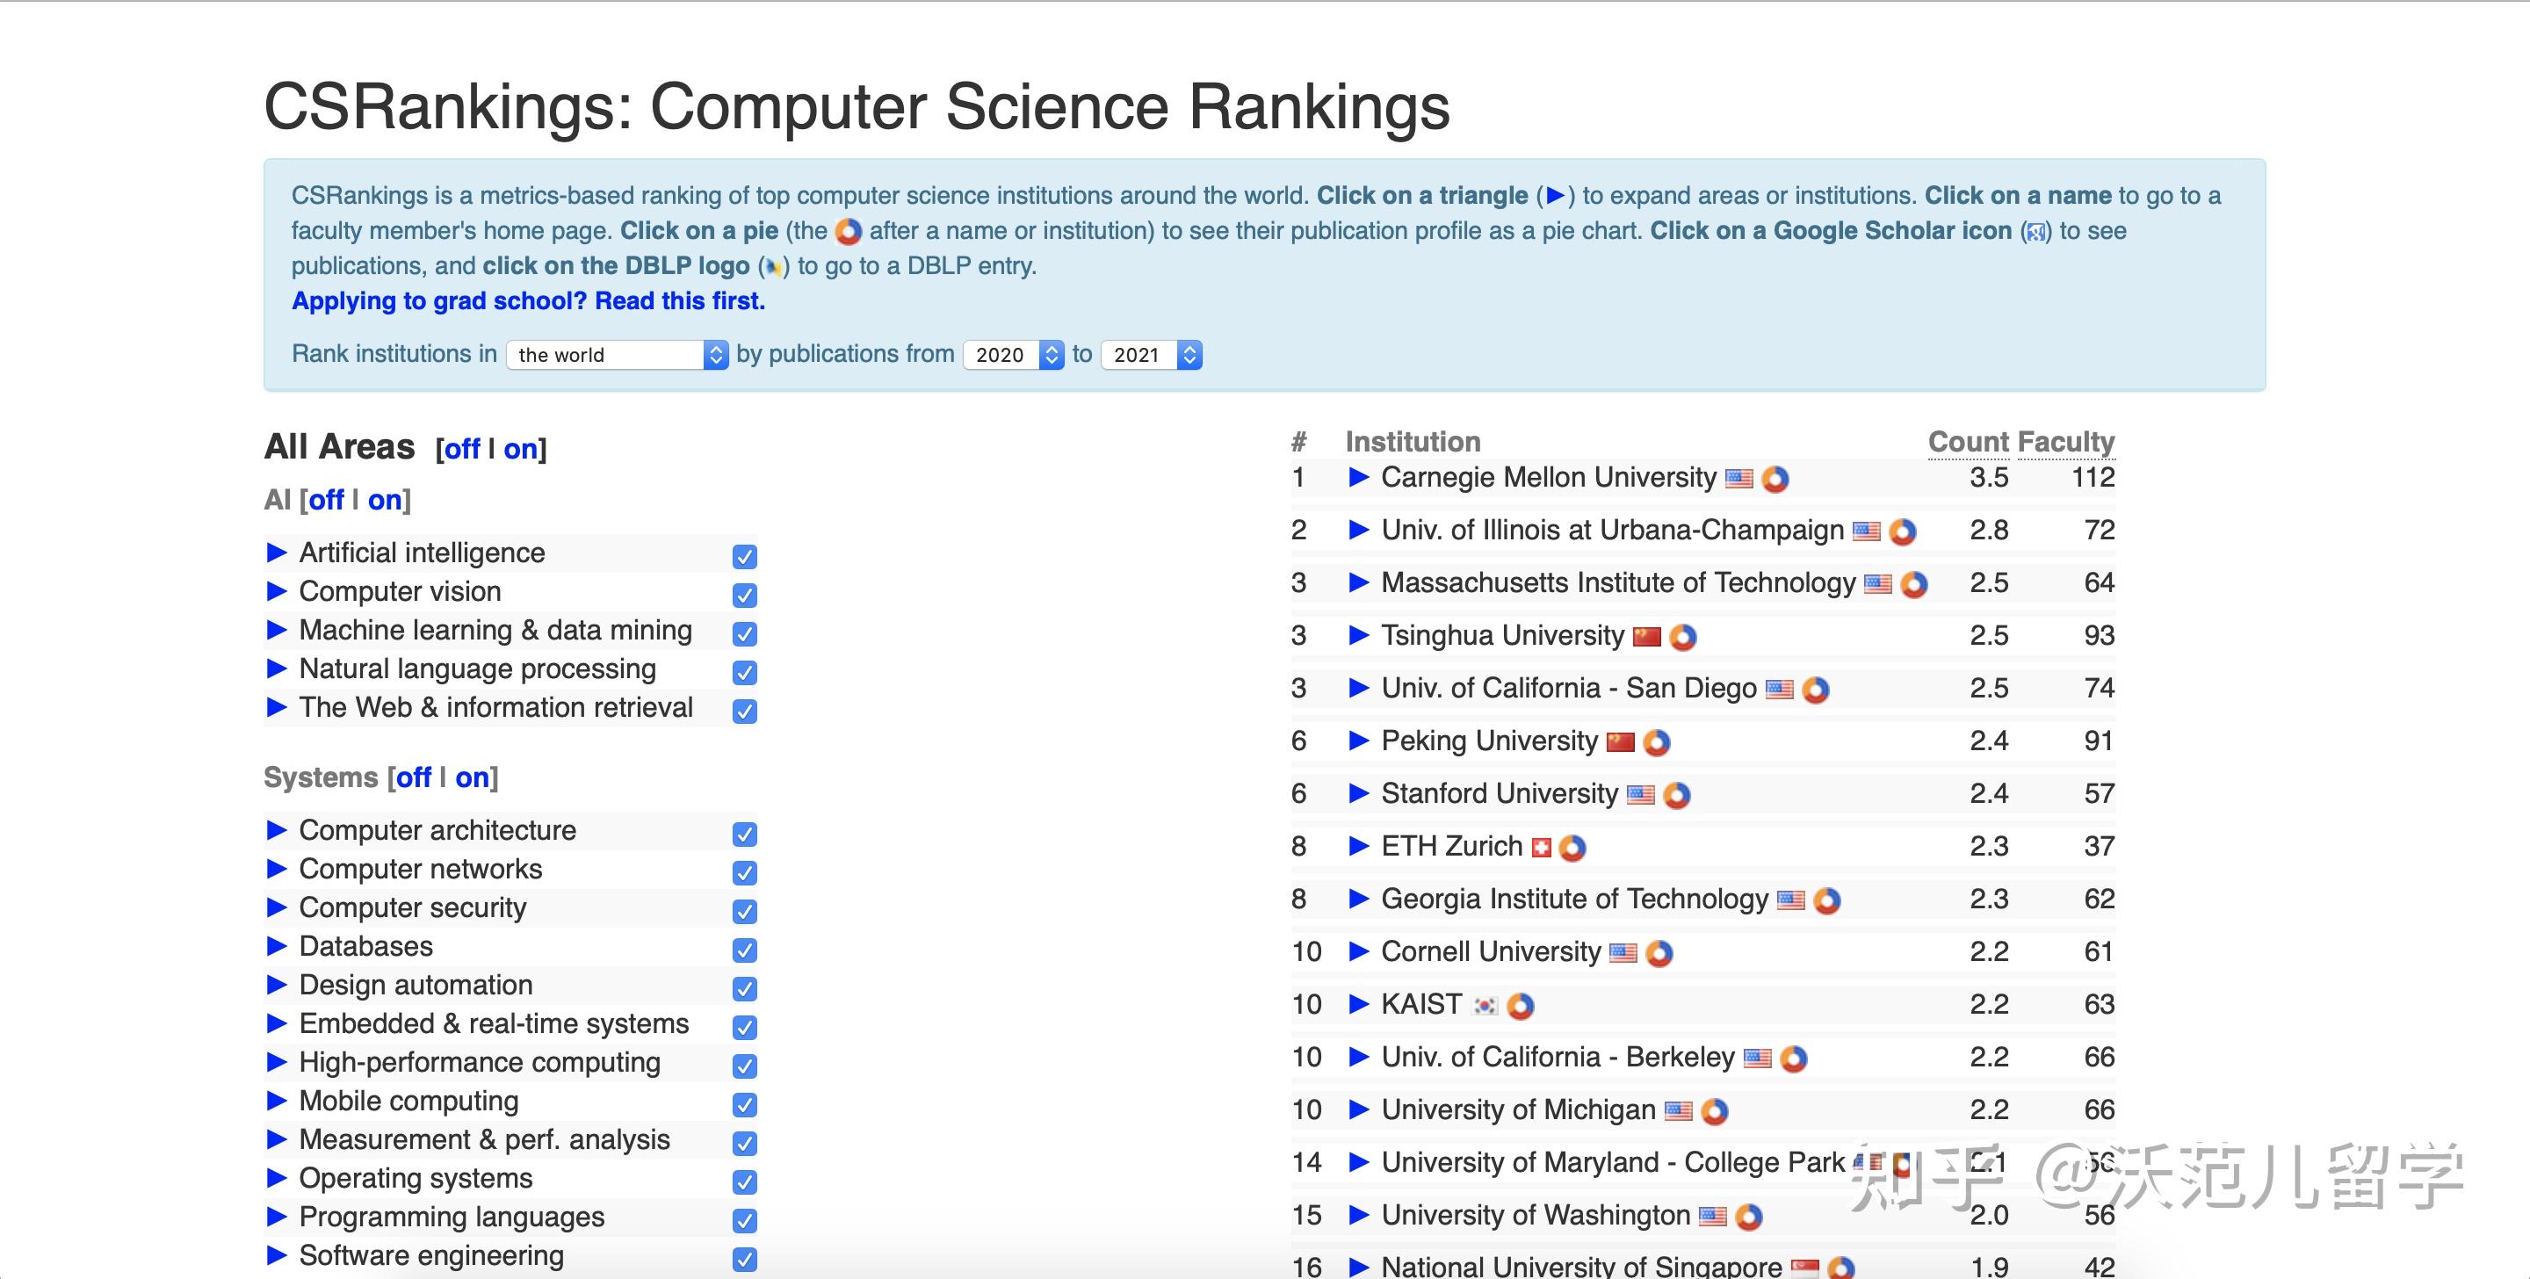The image size is (2530, 1279).
Task: Click Stanford University's pie chart icon
Action: pyautogui.click(x=1676, y=796)
